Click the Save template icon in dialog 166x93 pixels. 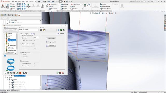[x=41, y=30]
